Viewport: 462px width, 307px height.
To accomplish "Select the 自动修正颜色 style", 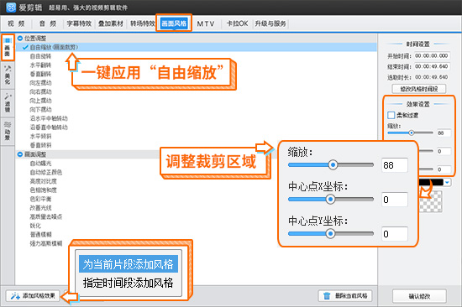I will coord(46,172).
